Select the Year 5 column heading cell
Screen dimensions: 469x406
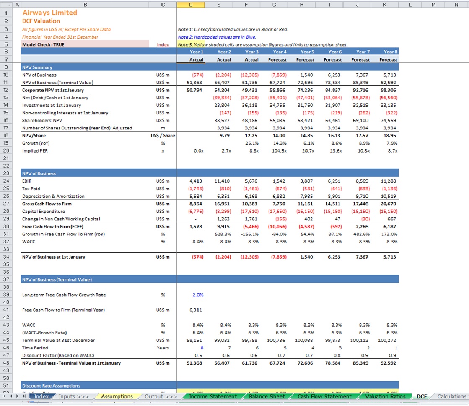[x=301, y=52]
